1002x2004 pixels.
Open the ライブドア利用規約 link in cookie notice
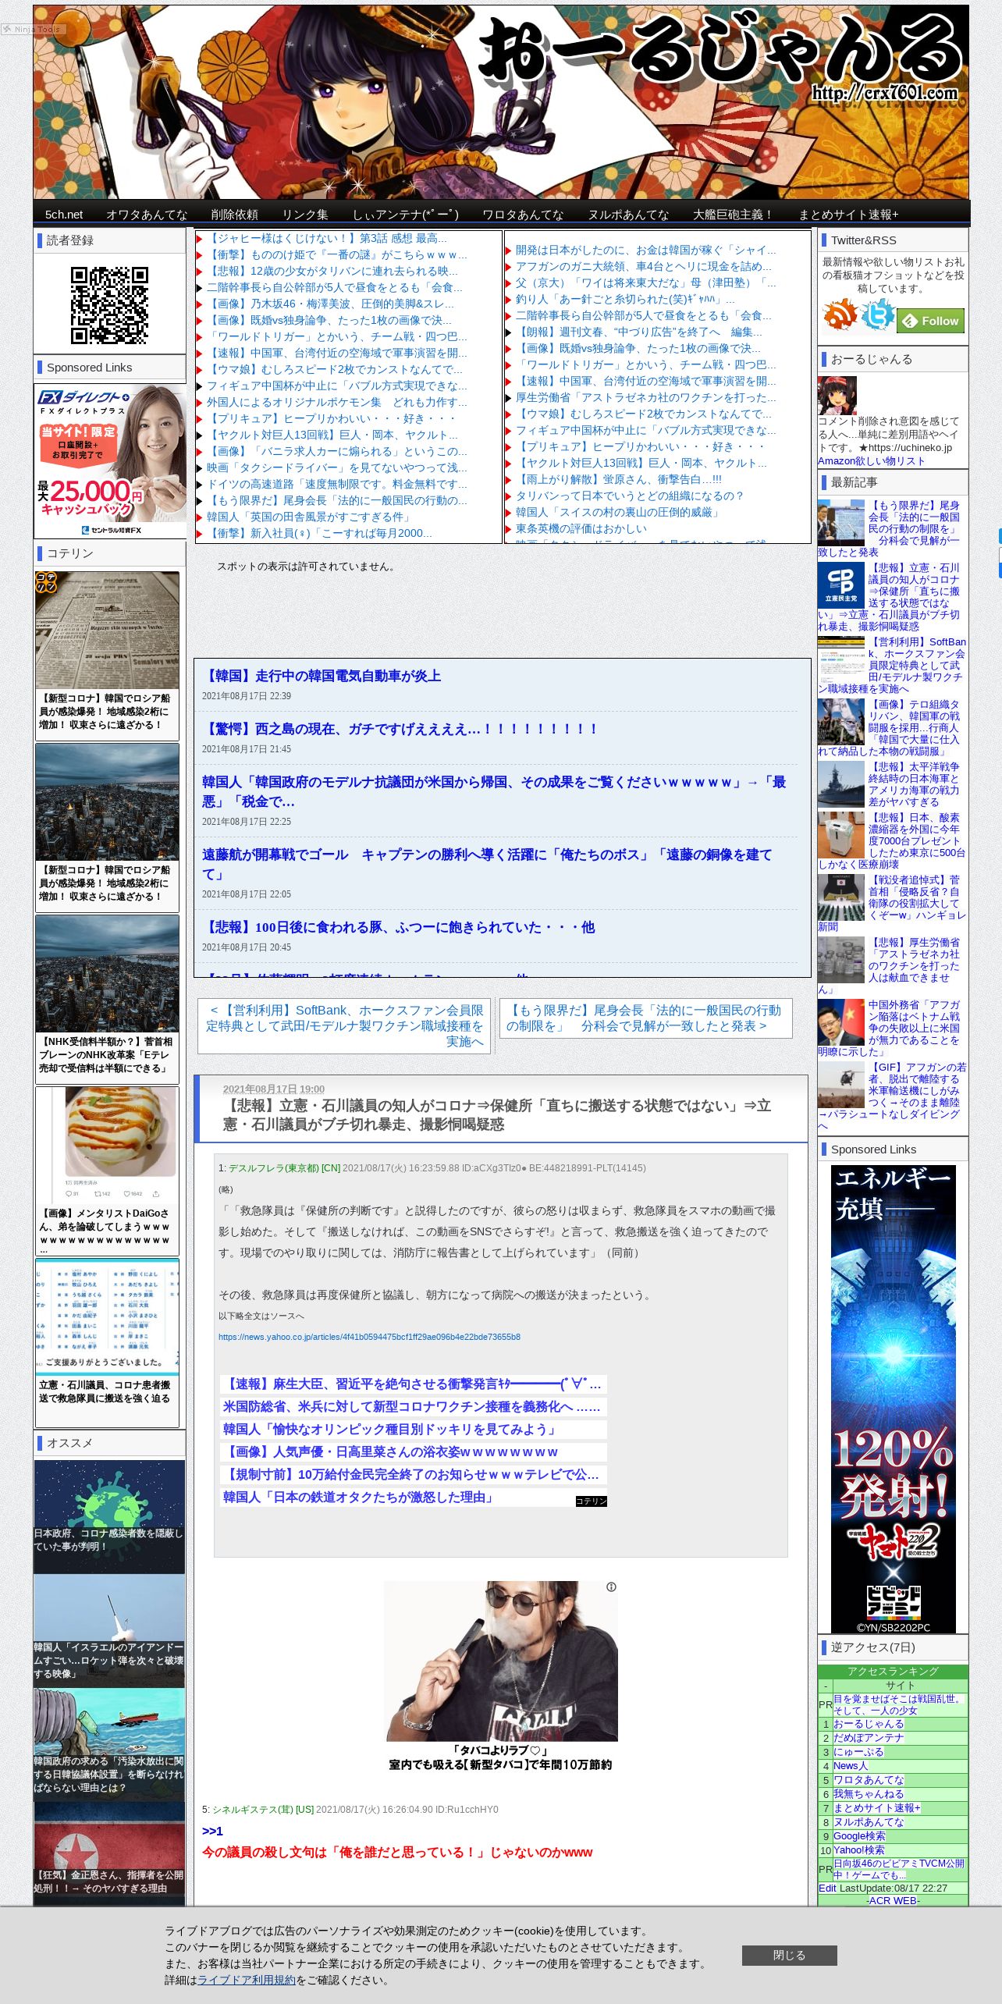coord(247,1980)
